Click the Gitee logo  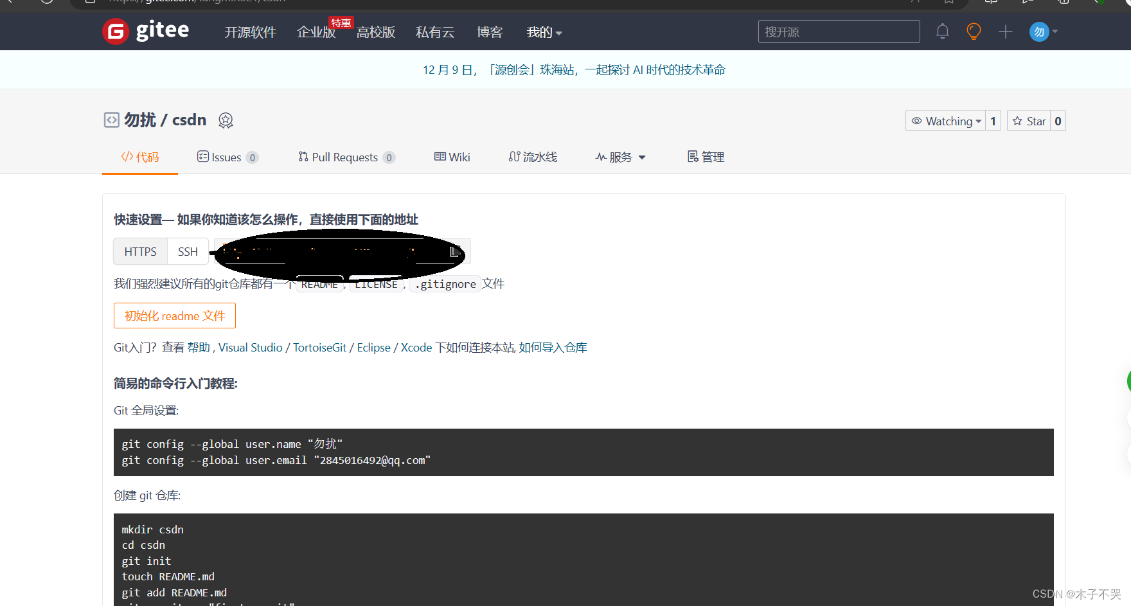coord(146,31)
